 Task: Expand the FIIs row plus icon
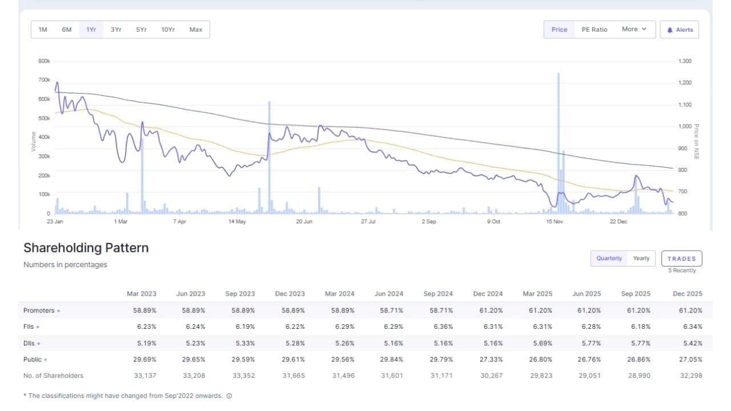(x=38, y=327)
